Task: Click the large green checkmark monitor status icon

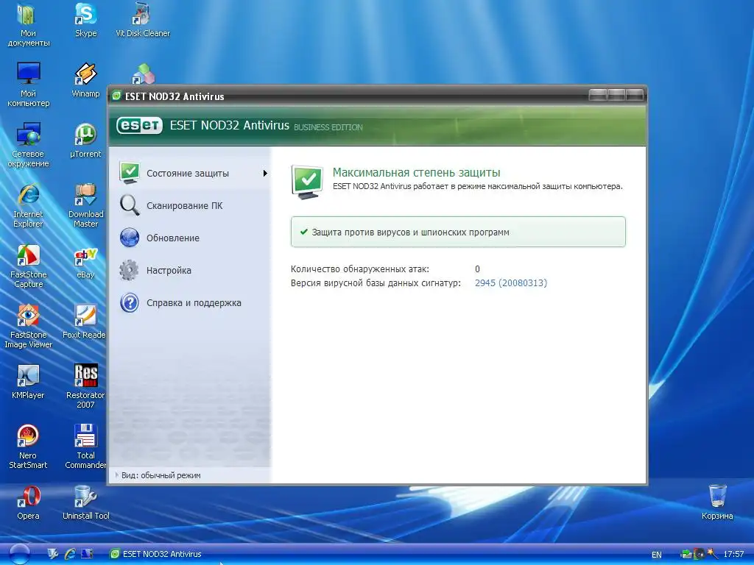Action: pos(307,182)
